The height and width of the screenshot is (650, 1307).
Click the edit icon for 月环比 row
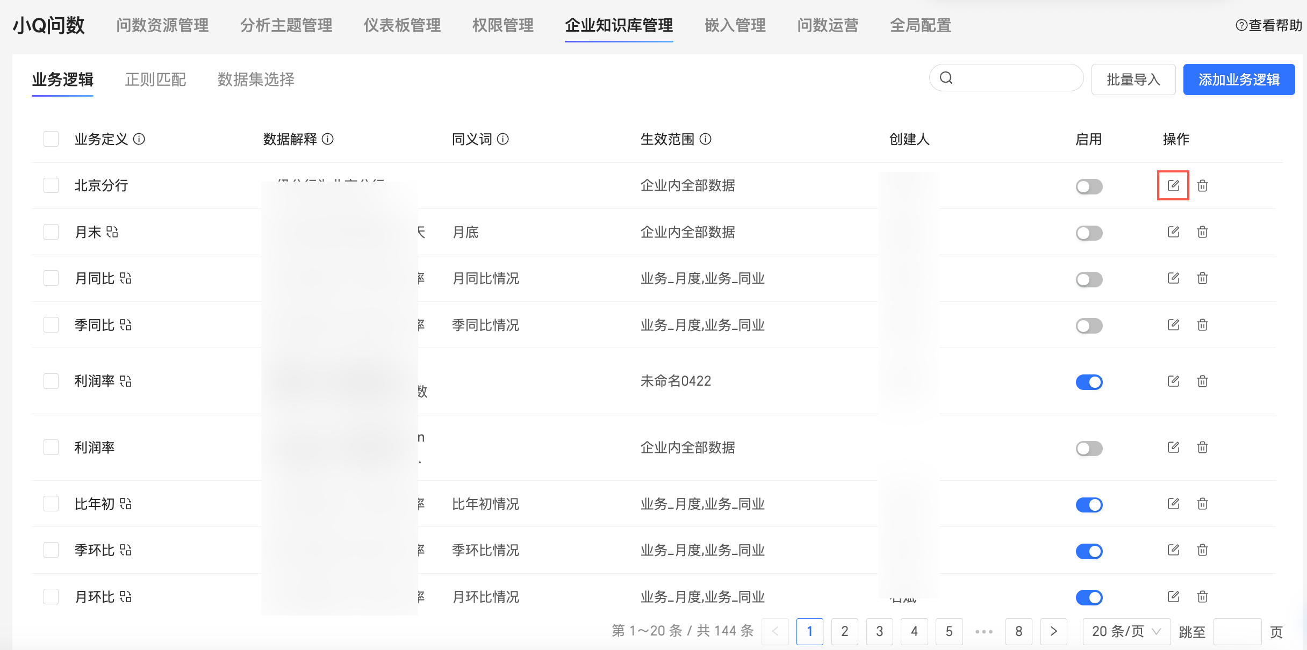[x=1173, y=597]
